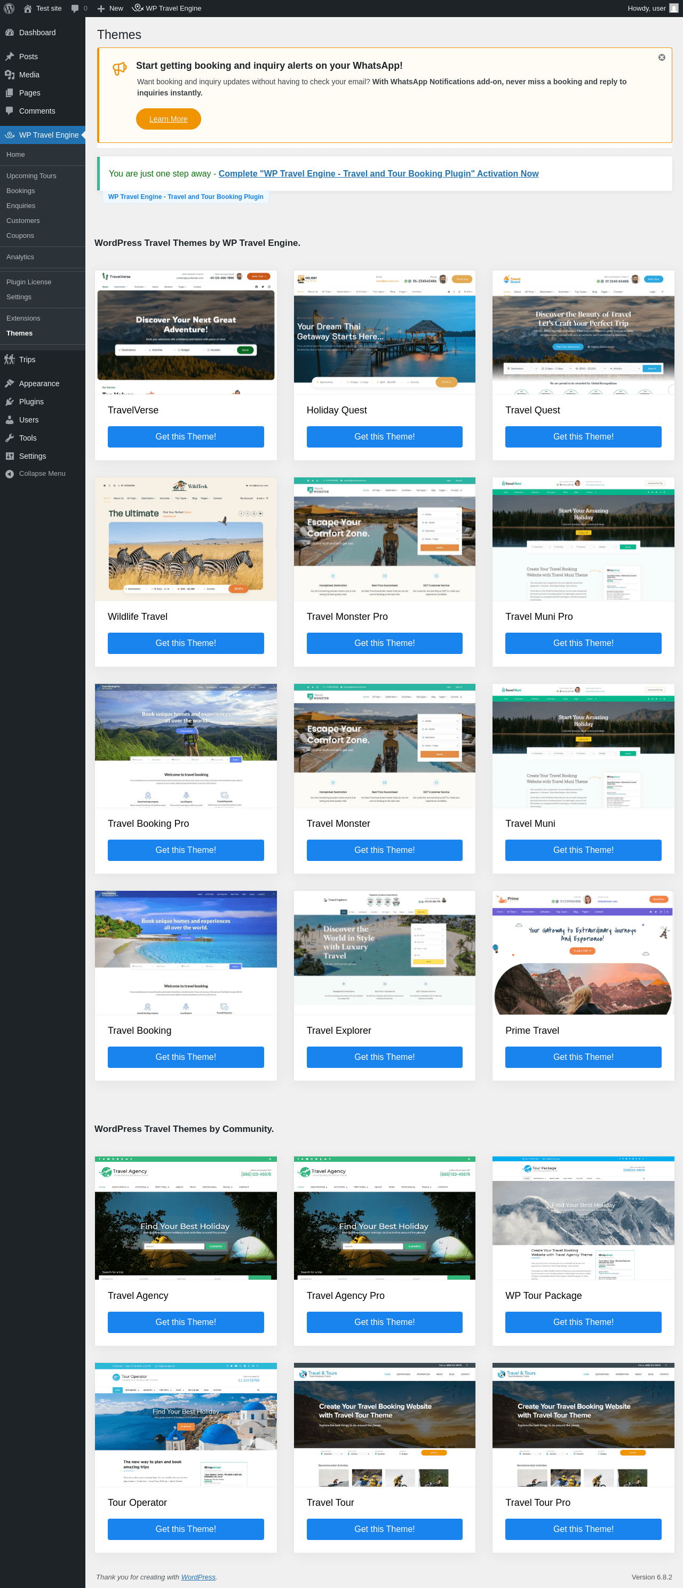Click the Travel Muni theme title
This screenshot has height=1588, width=683.
coord(530,824)
